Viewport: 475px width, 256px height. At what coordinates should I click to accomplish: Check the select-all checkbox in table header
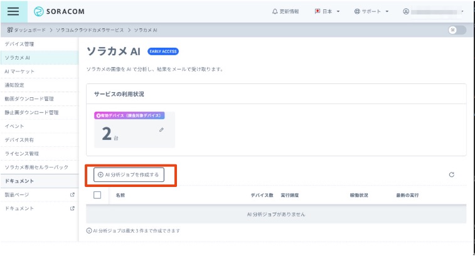[x=97, y=195]
